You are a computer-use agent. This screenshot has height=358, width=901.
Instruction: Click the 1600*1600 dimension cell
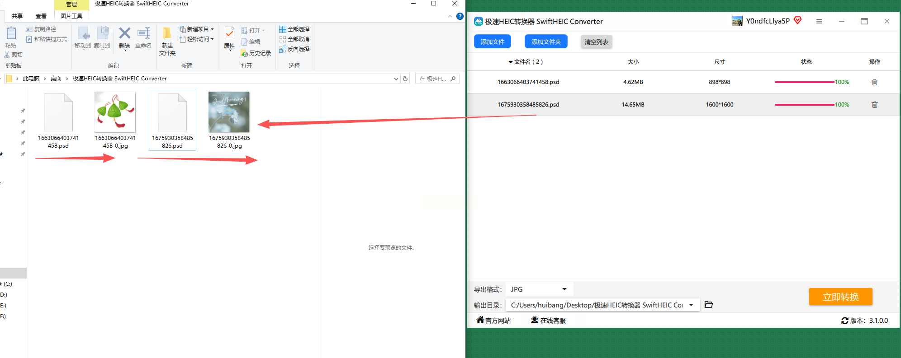coord(720,105)
